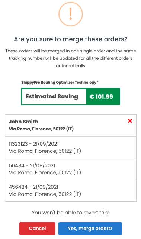141x239 pixels.
Task: Click the address under order 11323123
Action: tap(45, 151)
